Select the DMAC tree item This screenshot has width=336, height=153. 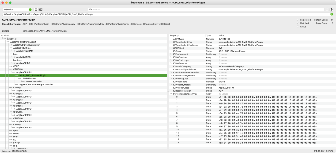coord(16,134)
